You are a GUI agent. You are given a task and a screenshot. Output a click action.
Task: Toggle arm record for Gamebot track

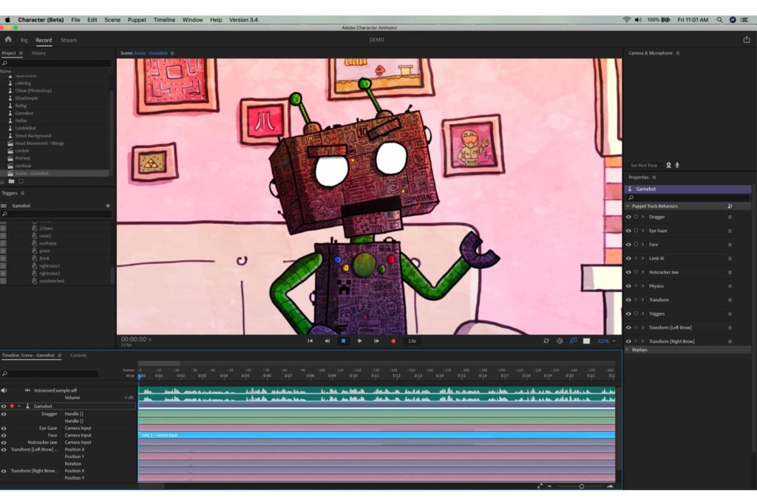pyautogui.click(x=12, y=406)
